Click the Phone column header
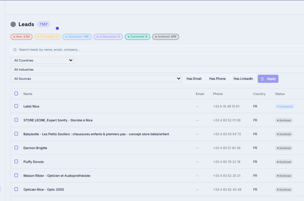The image size is (304, 201). [x=218, y=94]
